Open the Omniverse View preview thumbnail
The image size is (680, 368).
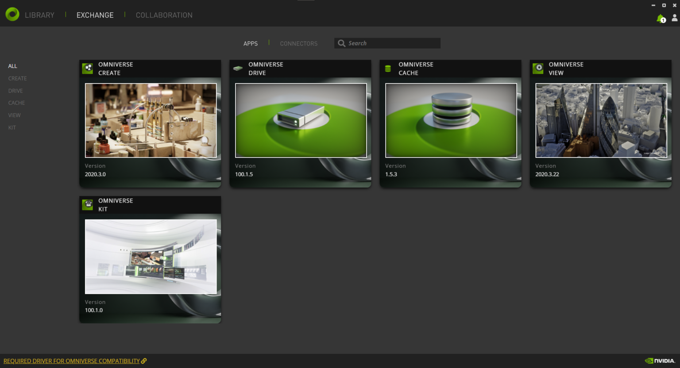pyautogui.click(x=600, y=120)
